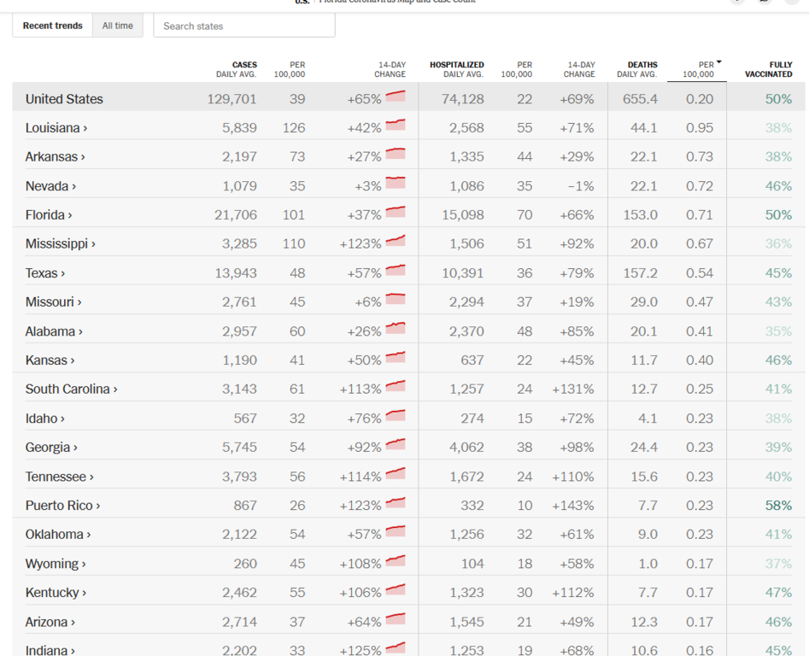The height and width of the screenshot is (656, 809).
Task: Switch to All time view
Action: (x=118, y=26)
